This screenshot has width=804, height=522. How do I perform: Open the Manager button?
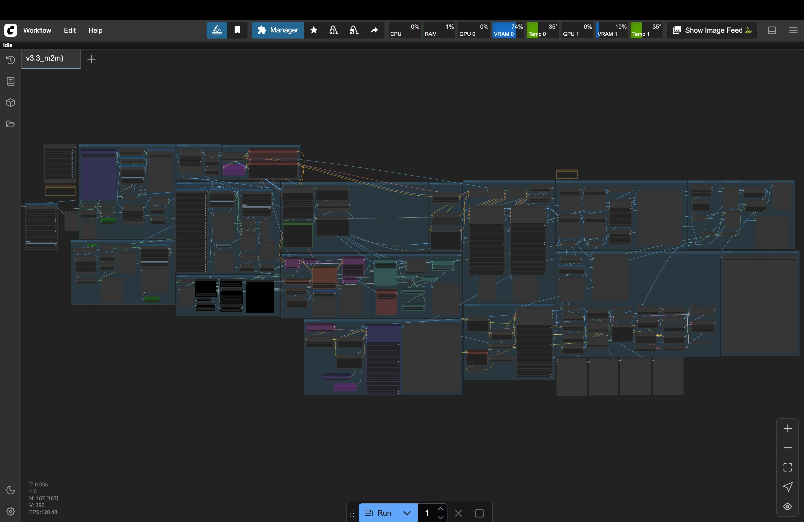coord(278,30)
